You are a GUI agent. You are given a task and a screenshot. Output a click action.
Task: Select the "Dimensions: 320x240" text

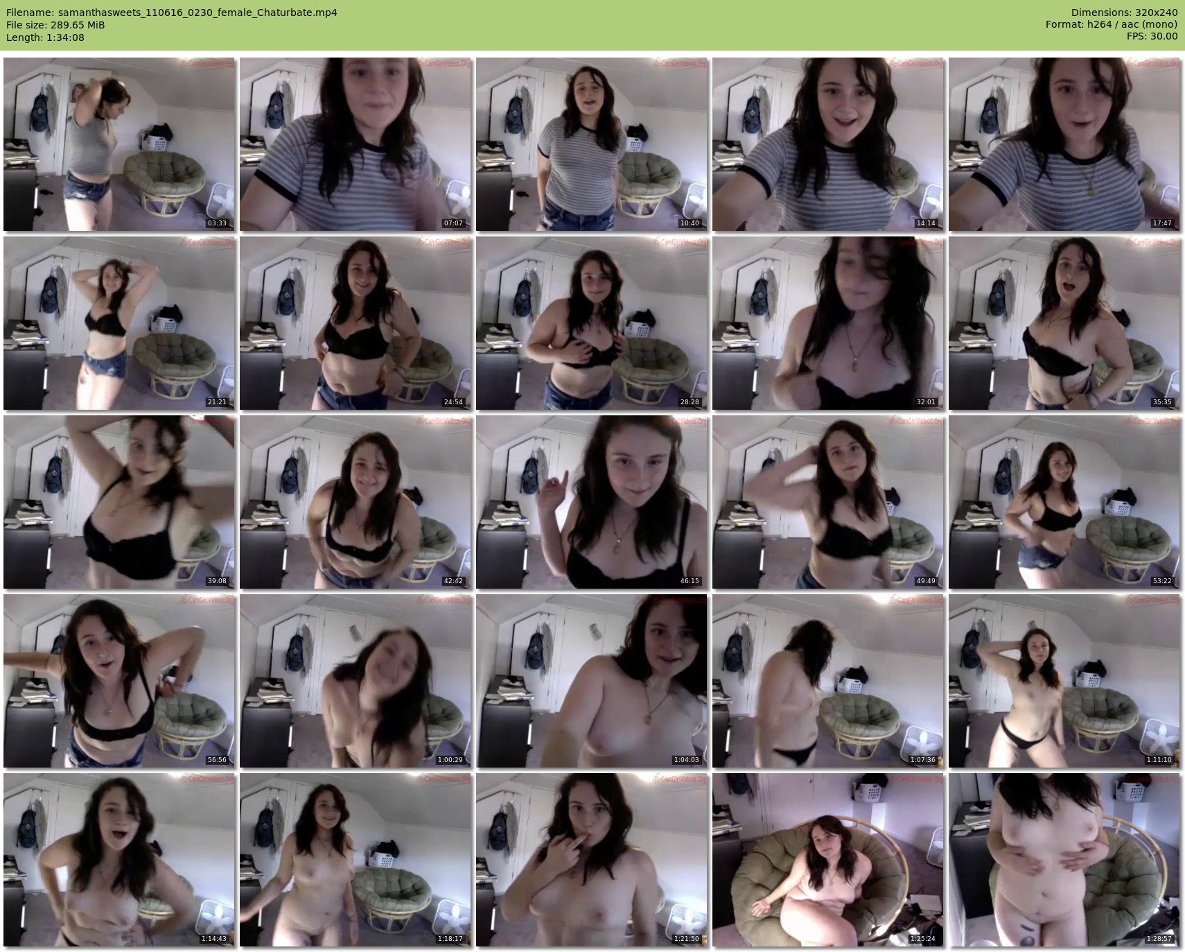1124,12
